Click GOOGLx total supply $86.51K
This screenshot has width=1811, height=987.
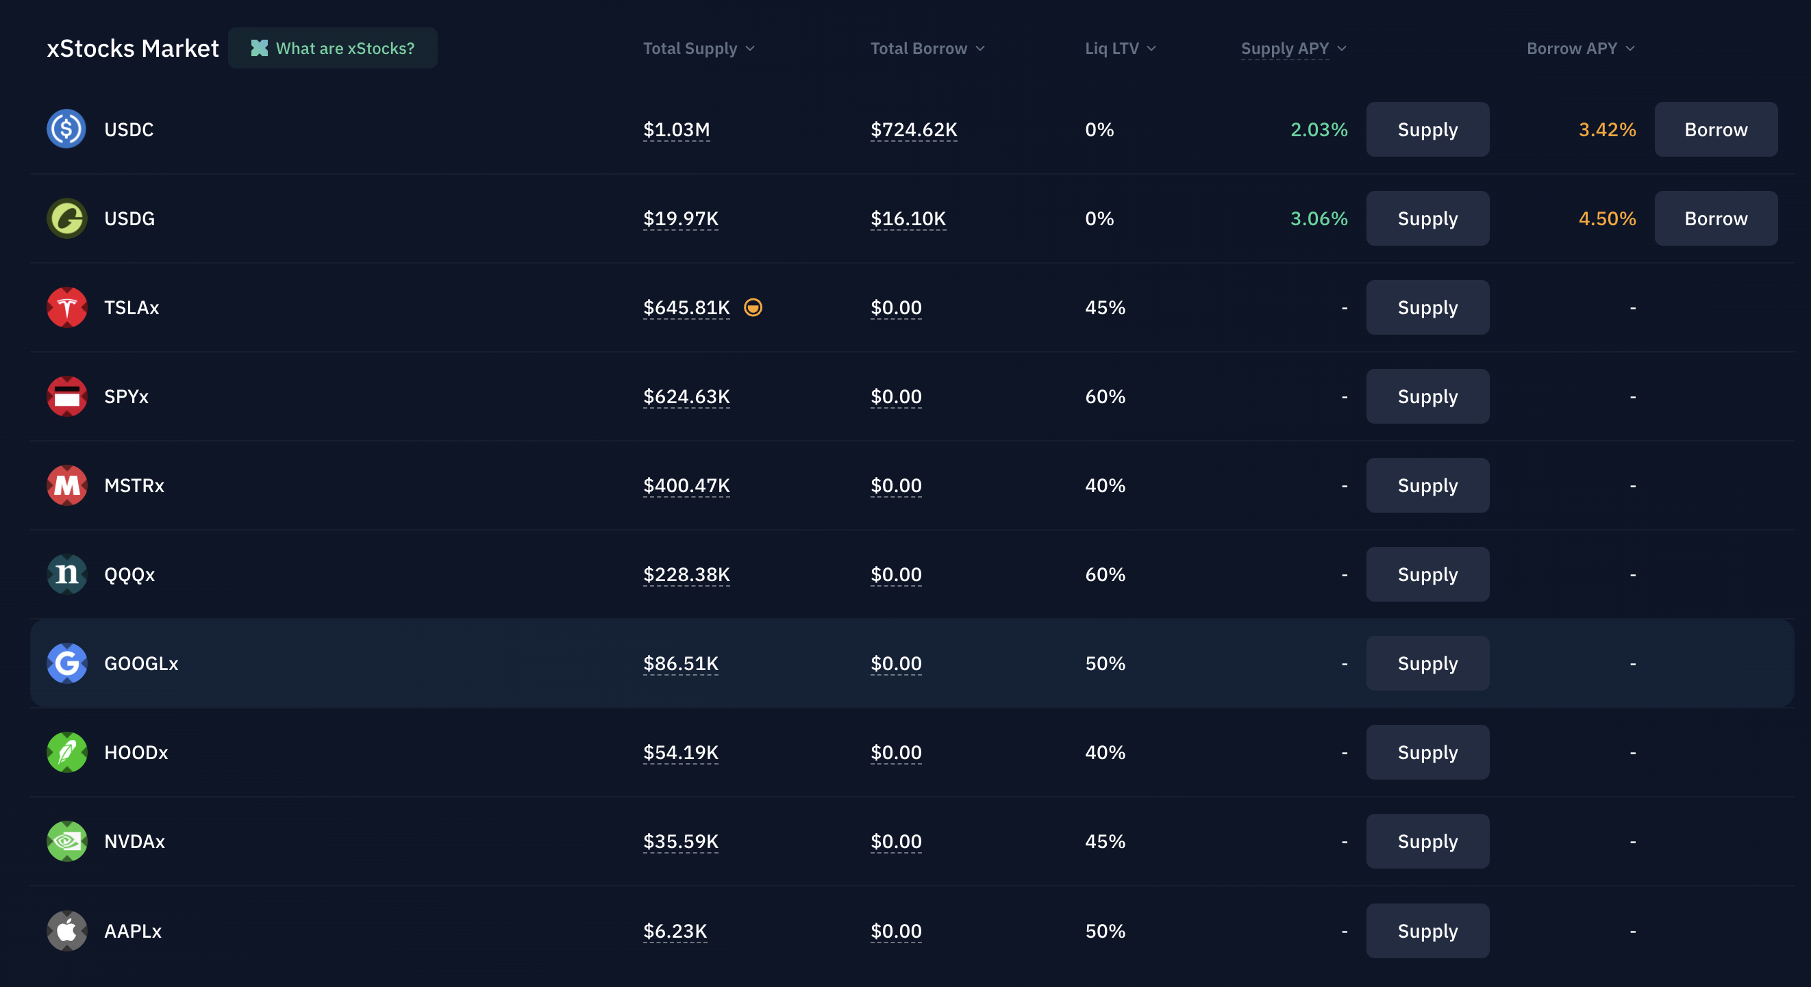pos(681,664)
